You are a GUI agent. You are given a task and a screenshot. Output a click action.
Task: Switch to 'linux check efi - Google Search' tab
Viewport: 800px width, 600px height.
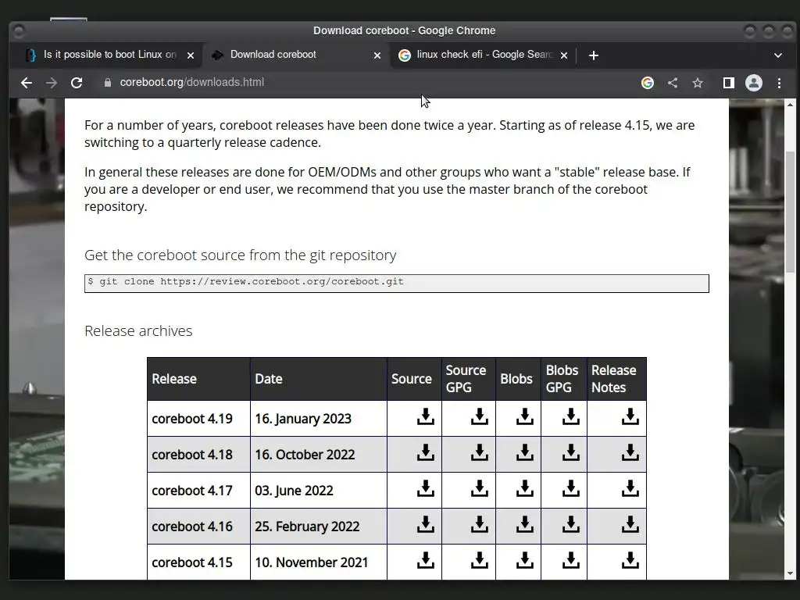coord(483,55)
